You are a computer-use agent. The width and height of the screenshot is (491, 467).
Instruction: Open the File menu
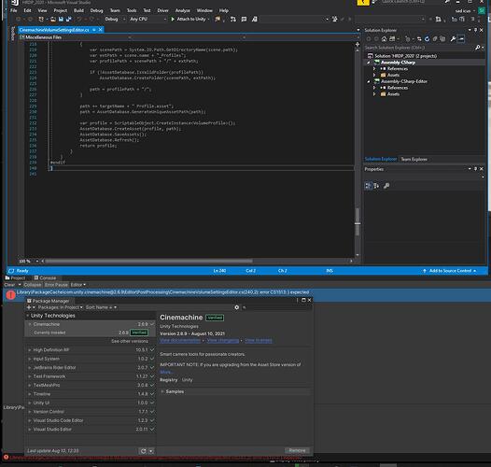click(13, 10)
